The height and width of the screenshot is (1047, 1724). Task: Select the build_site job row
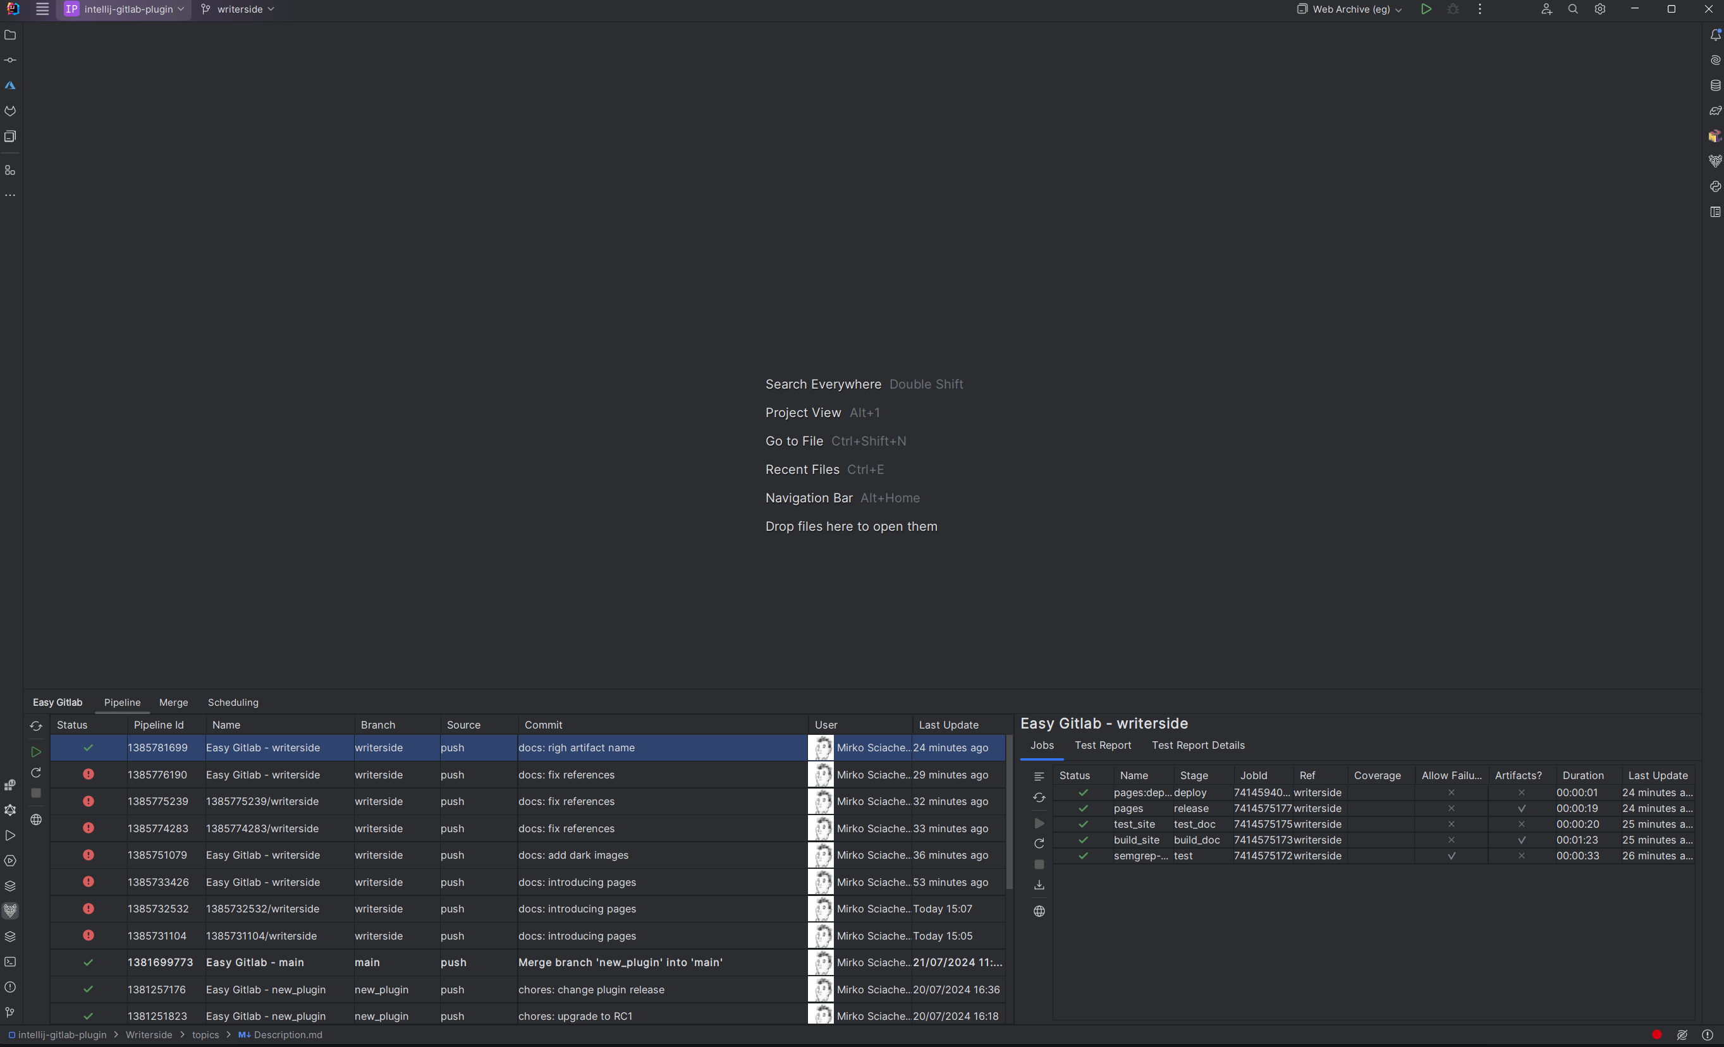pyautogui.click(x=1374, y=840)
